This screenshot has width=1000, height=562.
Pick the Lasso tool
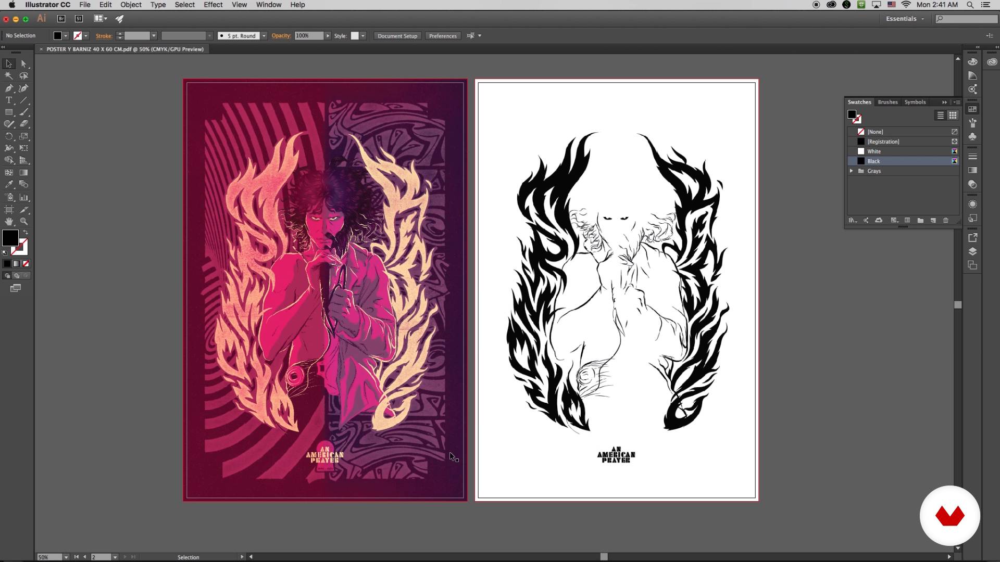[x=24, y=76]
